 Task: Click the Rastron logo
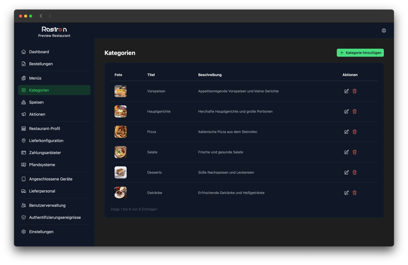[54, 29]
